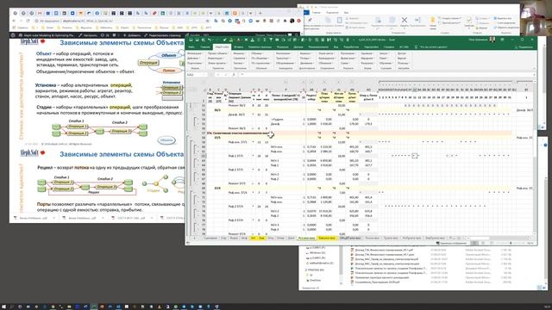The width and height of the screenshot is (552, 310).
Task: Select cell 36/3 in worksheet
Action: tap(217, 110)
